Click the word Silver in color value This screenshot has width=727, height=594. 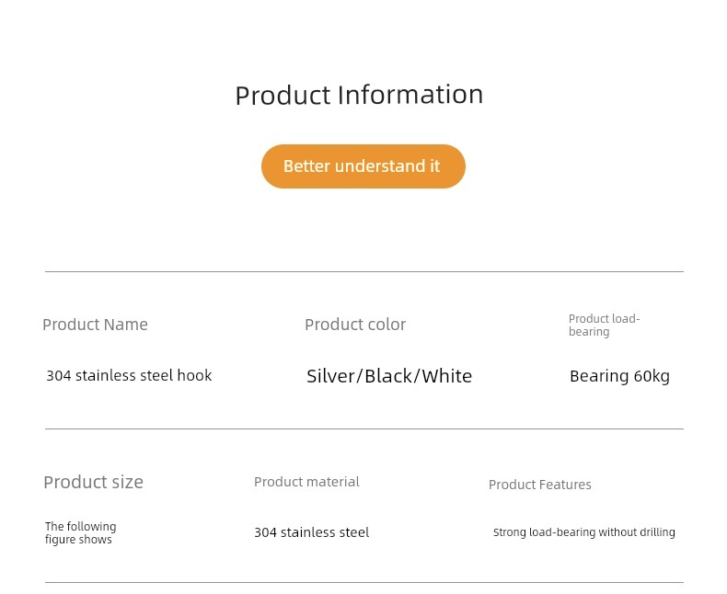tap(329, 376)
